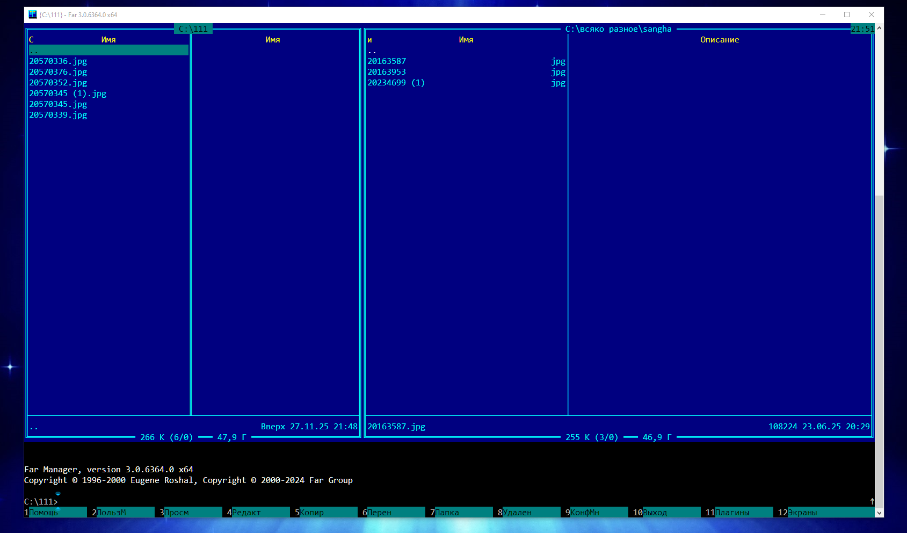This screenshot has height=533, width=907.
Task: Open the 12 Экраны screens list
Action: coord(826,513)
